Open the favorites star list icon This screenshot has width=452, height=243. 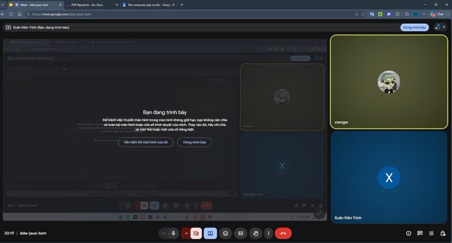407,14
